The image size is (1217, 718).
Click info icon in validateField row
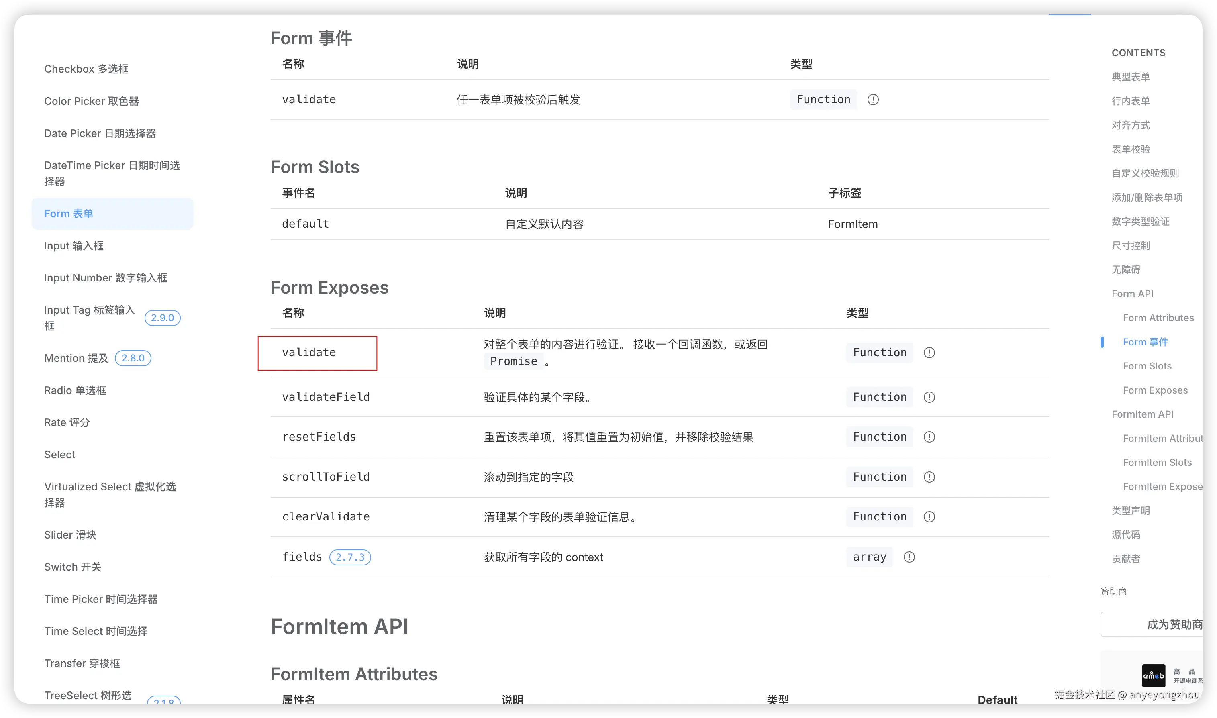pos(929,397)
